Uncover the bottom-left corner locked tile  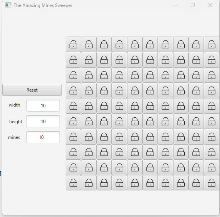click(73, 183)
